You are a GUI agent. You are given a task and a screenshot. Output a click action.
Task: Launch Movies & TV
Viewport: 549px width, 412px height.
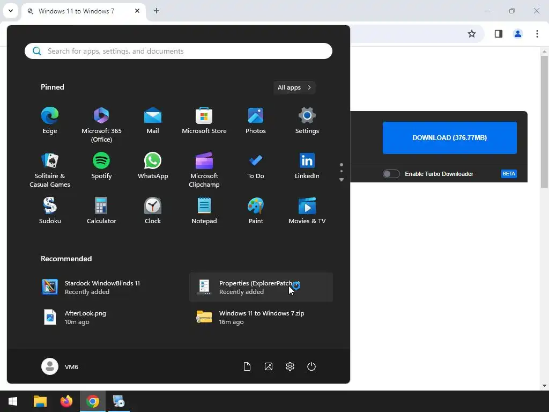307,211
